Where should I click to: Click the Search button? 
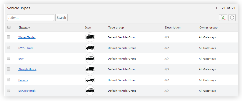(x=61, y=18)
